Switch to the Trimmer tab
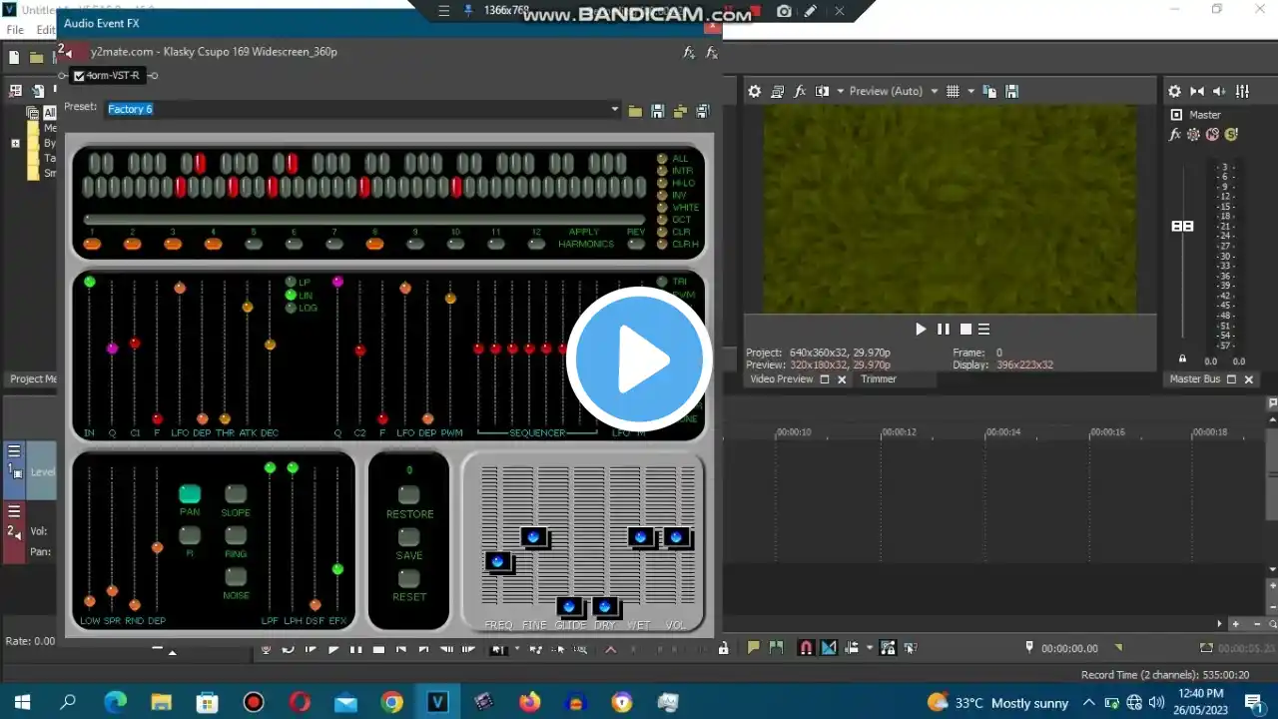 [879, 379]
